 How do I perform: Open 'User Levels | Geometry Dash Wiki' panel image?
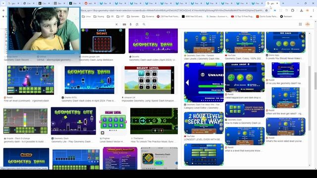[x=204, y=42]
